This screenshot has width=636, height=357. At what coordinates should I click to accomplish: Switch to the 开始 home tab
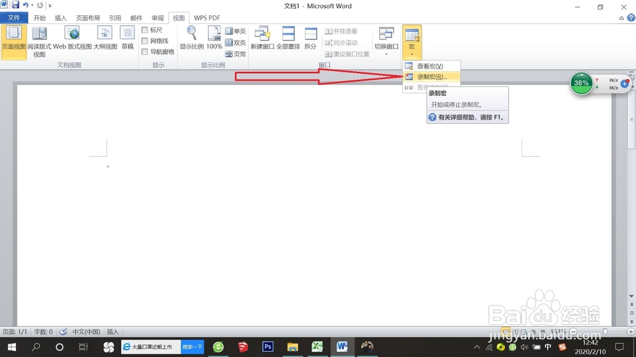tap(39, 18)
